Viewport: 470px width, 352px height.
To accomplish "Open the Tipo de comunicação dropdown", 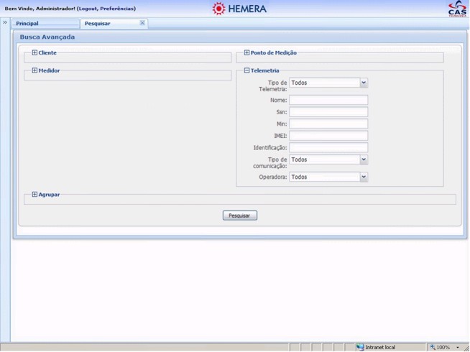I will tap(364, 160).
